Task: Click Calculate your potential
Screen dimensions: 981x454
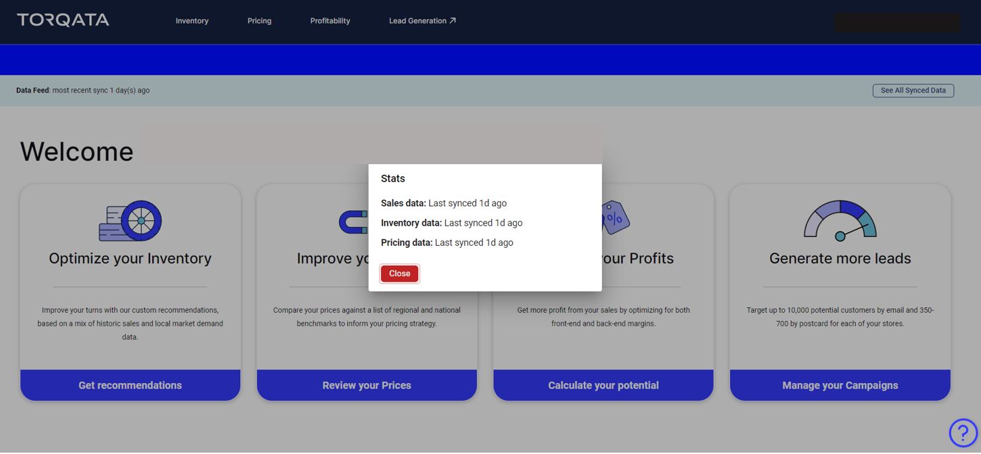Action: [603, 385]
